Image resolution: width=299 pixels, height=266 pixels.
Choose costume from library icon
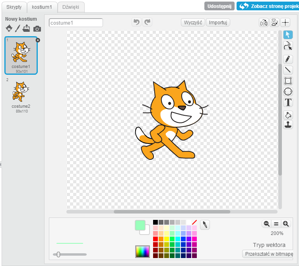(x=9, y=29)
